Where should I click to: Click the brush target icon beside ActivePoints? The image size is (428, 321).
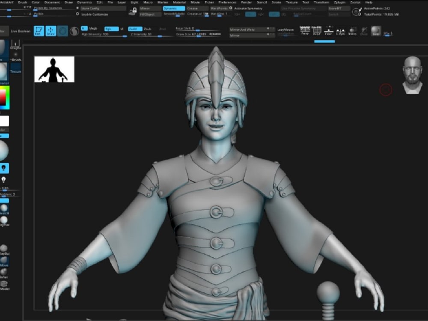pos(357,12)
